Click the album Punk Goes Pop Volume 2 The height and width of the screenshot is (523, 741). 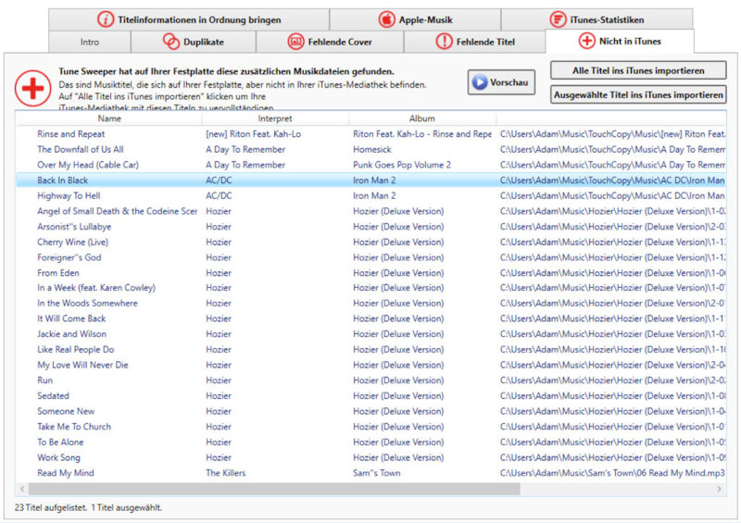coord(402,165)
